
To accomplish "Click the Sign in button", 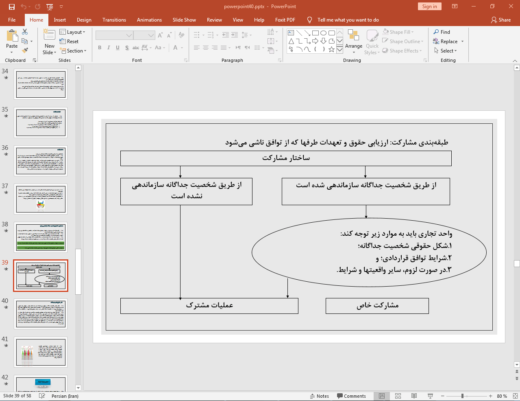I will click(x=429, y=7).
